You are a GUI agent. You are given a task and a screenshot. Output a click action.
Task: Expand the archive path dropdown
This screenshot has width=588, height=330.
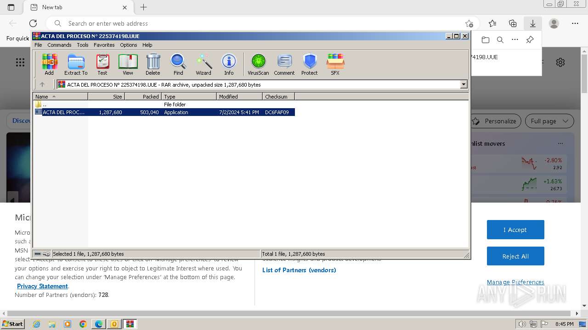tap(464, 84)
